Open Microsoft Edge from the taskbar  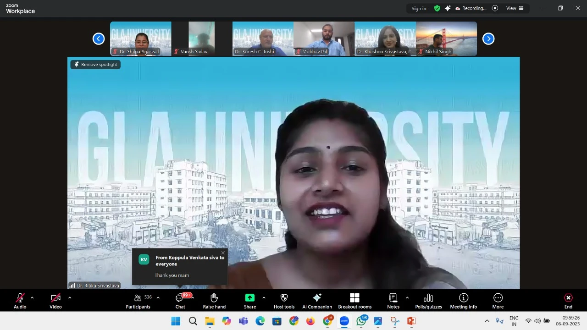coord(260,321)
